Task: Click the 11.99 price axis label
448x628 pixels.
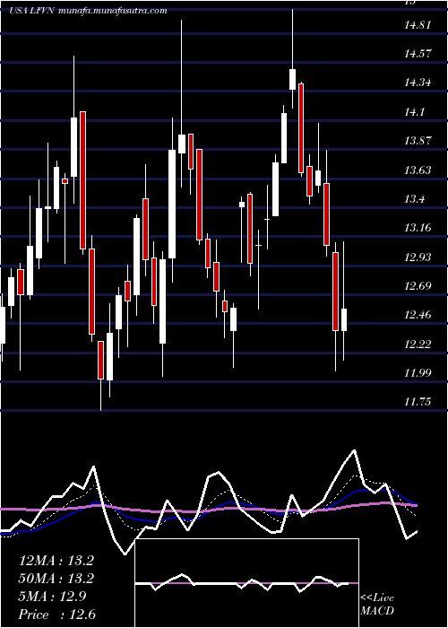Action: pyautogui.click(x=418, y=373)
